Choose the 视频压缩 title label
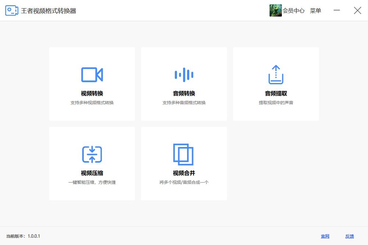The height and width of the screenshot is (245, 368). pyautogui.click(x=92, y=173)
